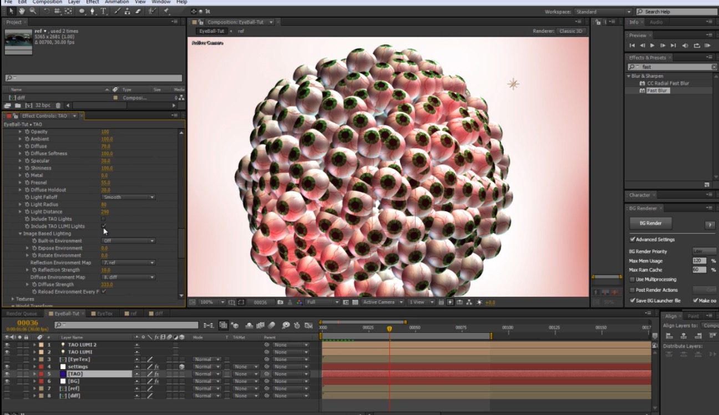Screen dimensions: 719x415
Task: Click the BG Render button
Action: (651, 223)
